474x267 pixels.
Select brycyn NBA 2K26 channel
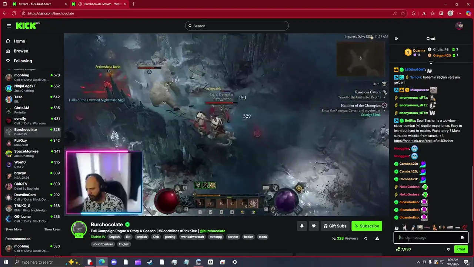point(32,175)
